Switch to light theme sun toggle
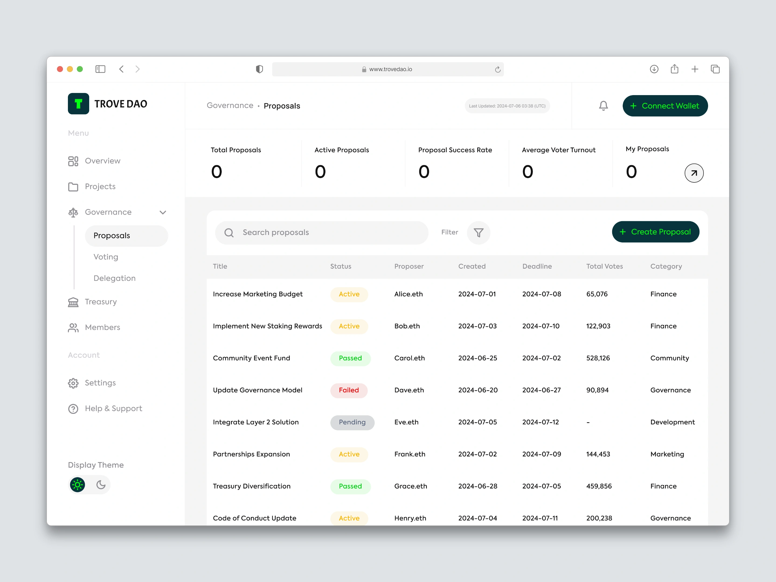The image size is (776, 582). [x=78, y=485]
